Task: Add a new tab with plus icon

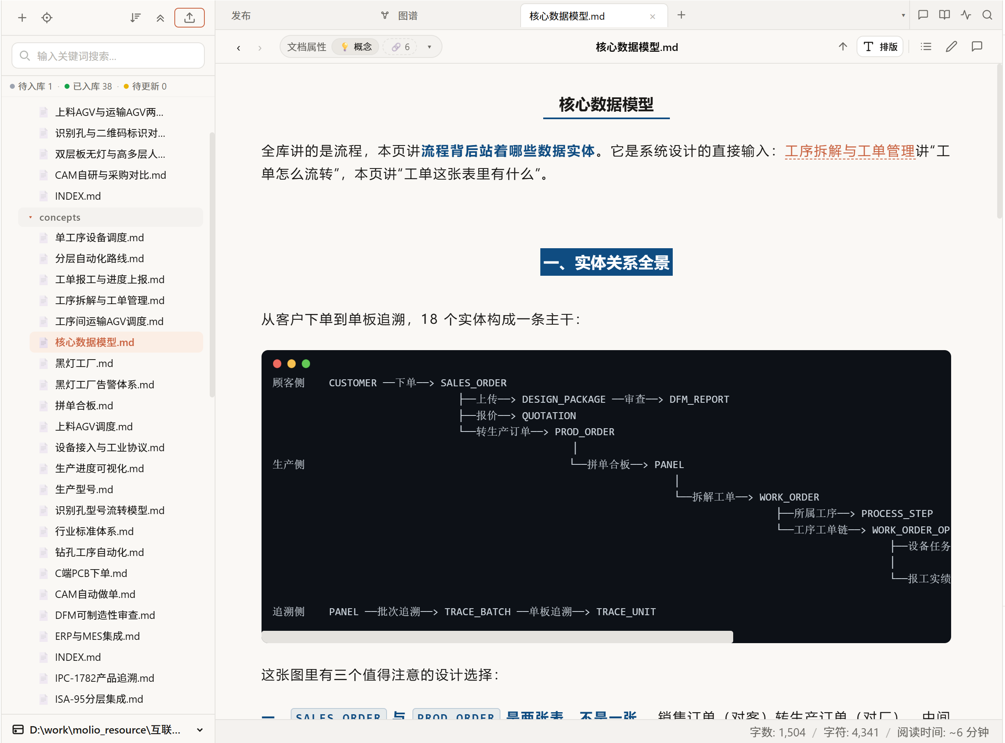Action: point(681,15)
